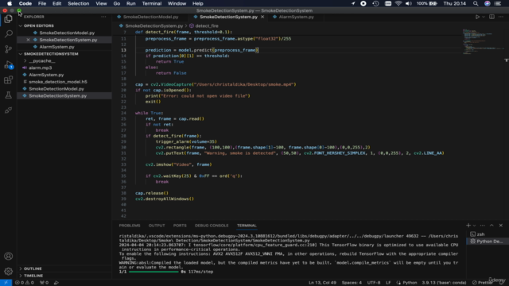Expand the Timeline section
Screen dimensions: 509x286
pyautogui.click(x=33, y=276)
